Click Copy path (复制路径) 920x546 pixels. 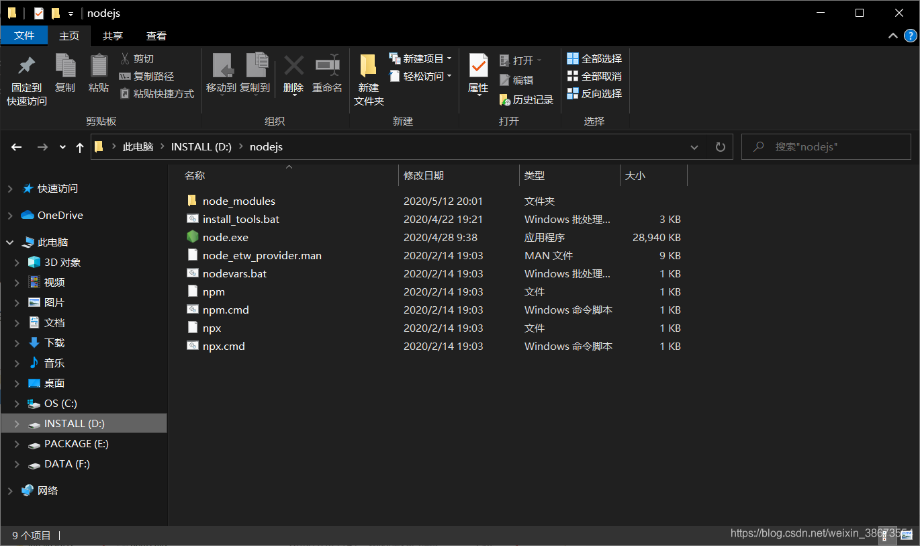(x=146, y=76)
